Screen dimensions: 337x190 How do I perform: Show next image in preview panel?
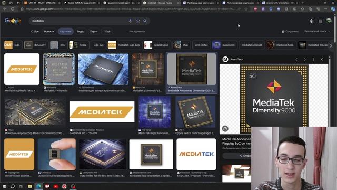305,59
